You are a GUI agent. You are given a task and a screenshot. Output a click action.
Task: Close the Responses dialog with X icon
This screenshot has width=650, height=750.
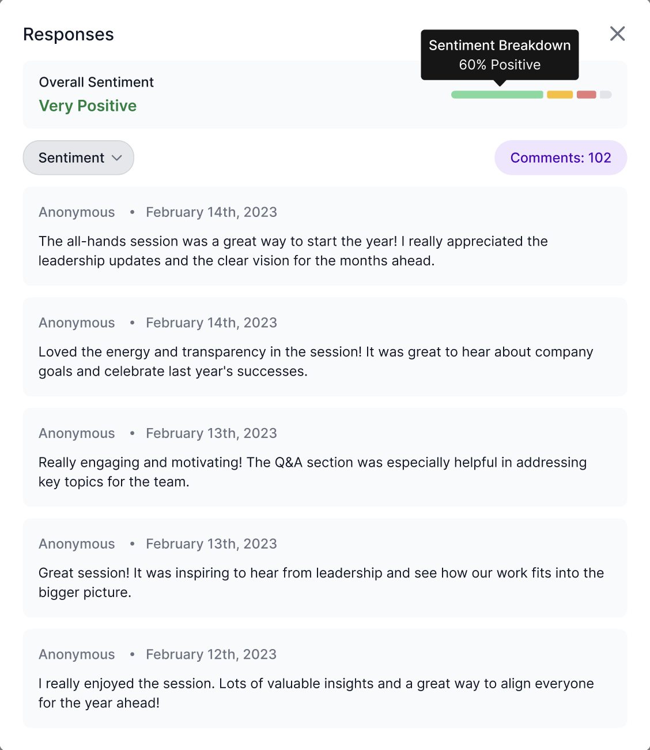[617, 33]
